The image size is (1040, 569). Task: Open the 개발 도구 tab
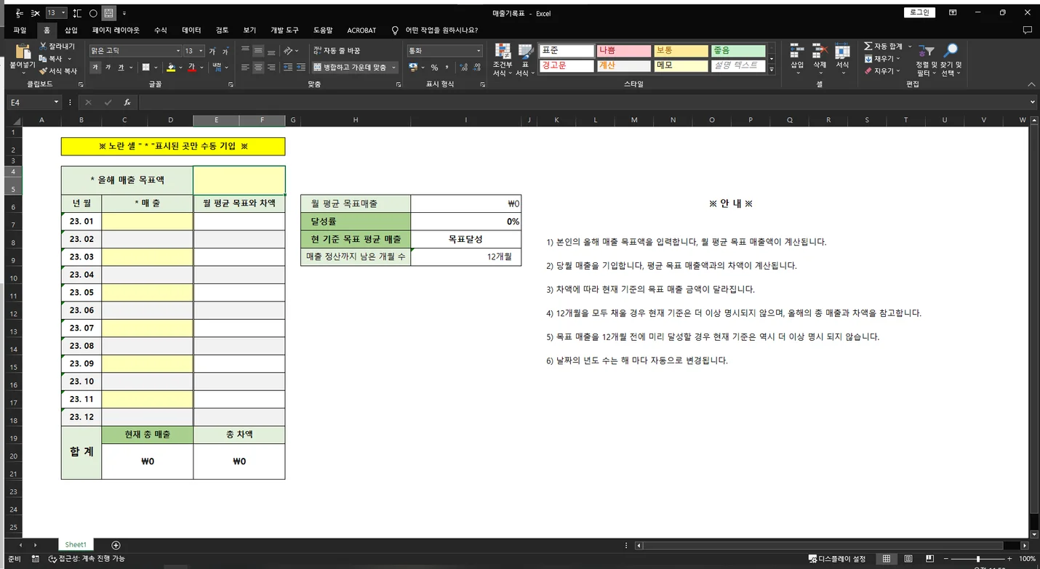284,31
